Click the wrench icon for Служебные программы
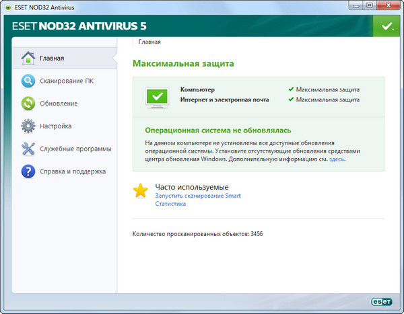This screenshot has width=404, height=314. (28, 149)
